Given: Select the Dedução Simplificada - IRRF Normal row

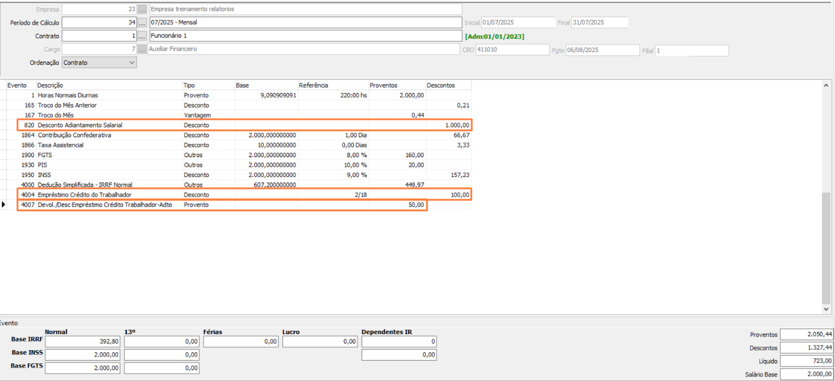Looking at the screenshot, I should pos(238,185).
